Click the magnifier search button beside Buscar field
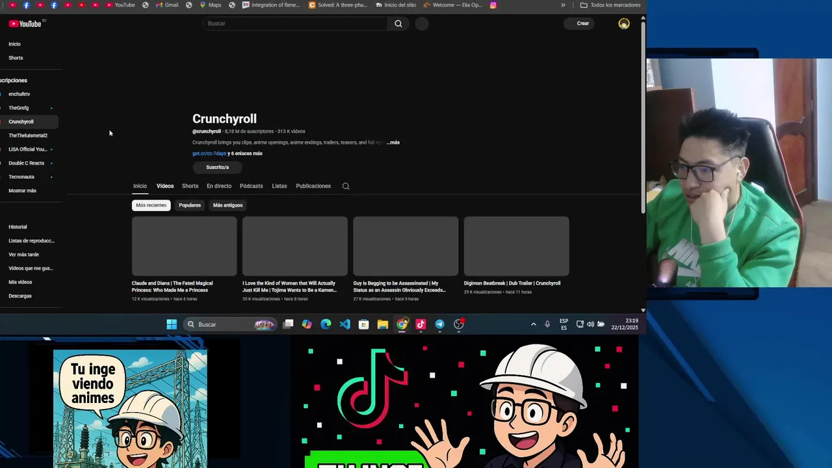832x468 pixels. (x=398, y=23)
